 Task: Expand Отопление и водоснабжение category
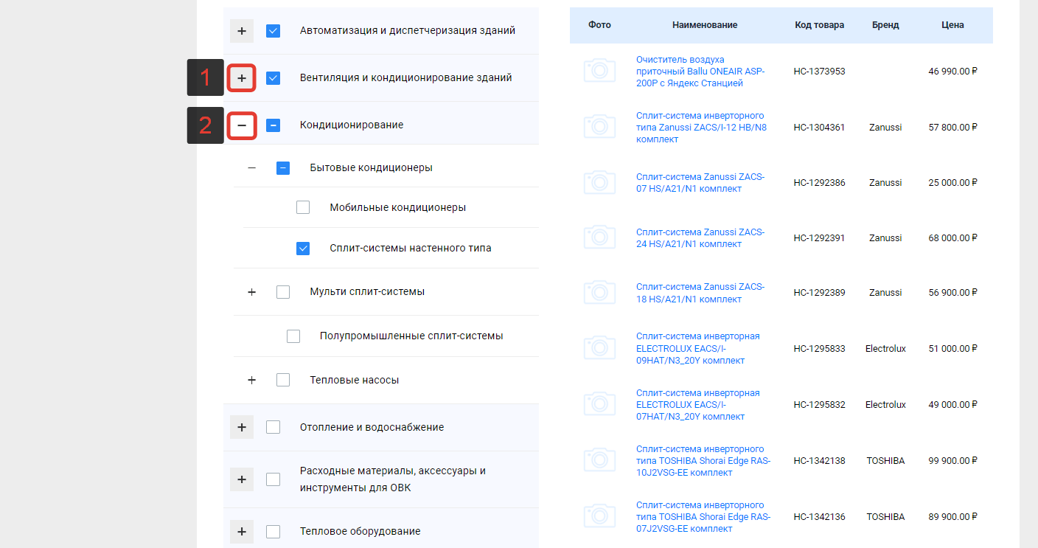[x=242, y=427]
